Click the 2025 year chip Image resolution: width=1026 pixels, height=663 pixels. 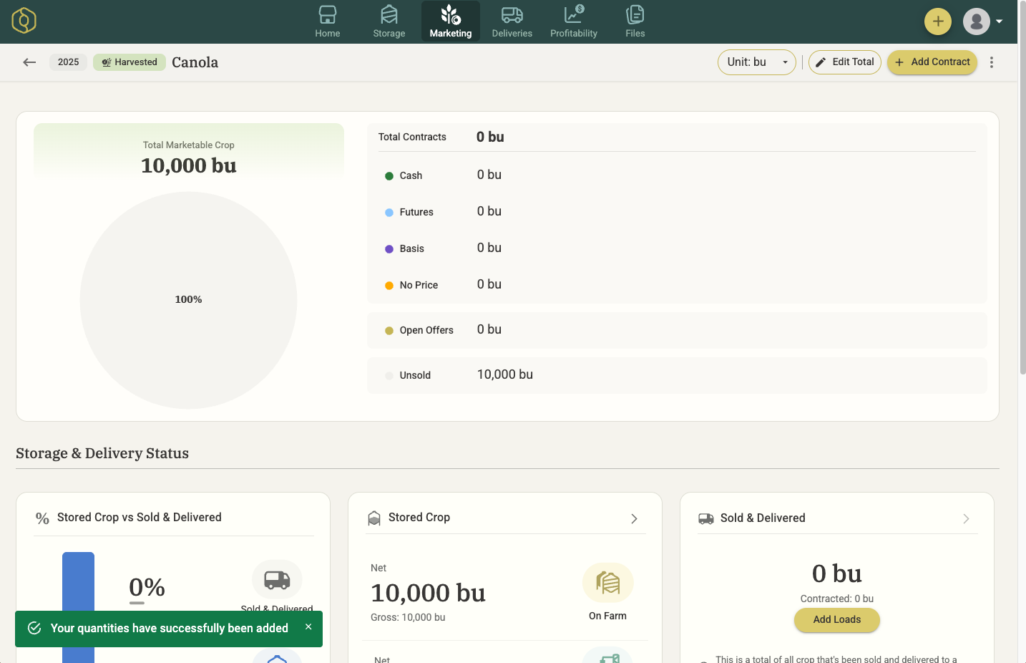(x=69, y=62)
